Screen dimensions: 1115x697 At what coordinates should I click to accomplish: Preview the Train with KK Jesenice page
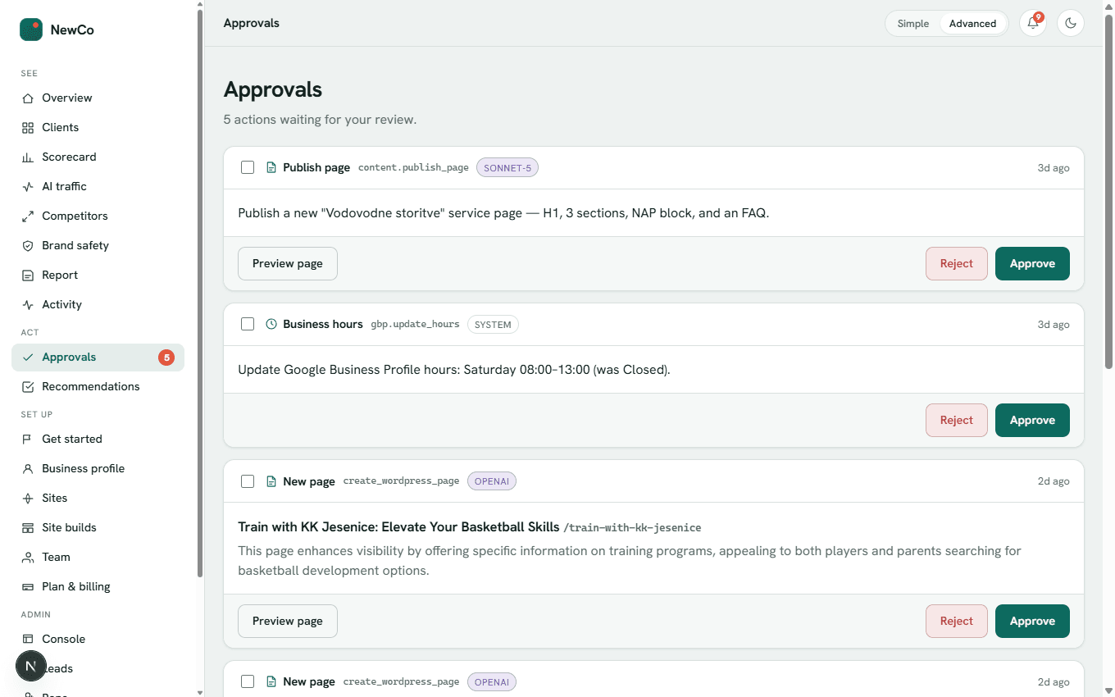pos(287,621)
